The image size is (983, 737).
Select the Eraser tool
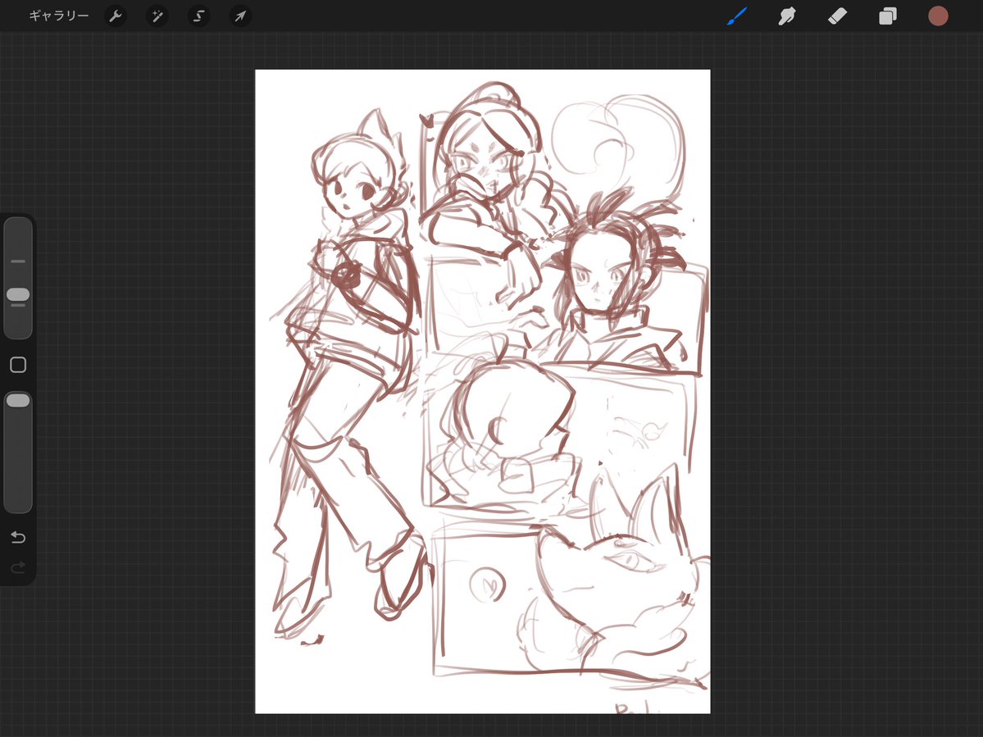[x=838, y=16]
